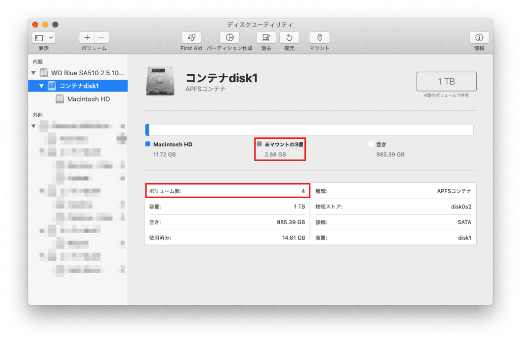521x342 pixels.
Task: Click the 4個のボリュームで共有 caption
Action: coord(446,95)
